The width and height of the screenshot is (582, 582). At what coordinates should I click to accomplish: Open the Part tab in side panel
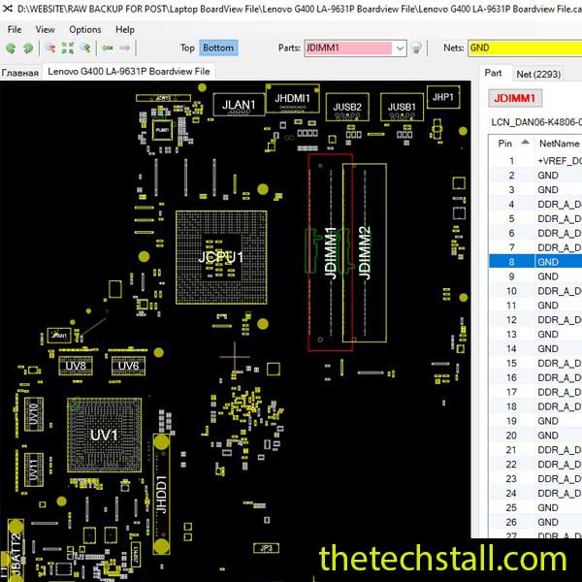493,73
